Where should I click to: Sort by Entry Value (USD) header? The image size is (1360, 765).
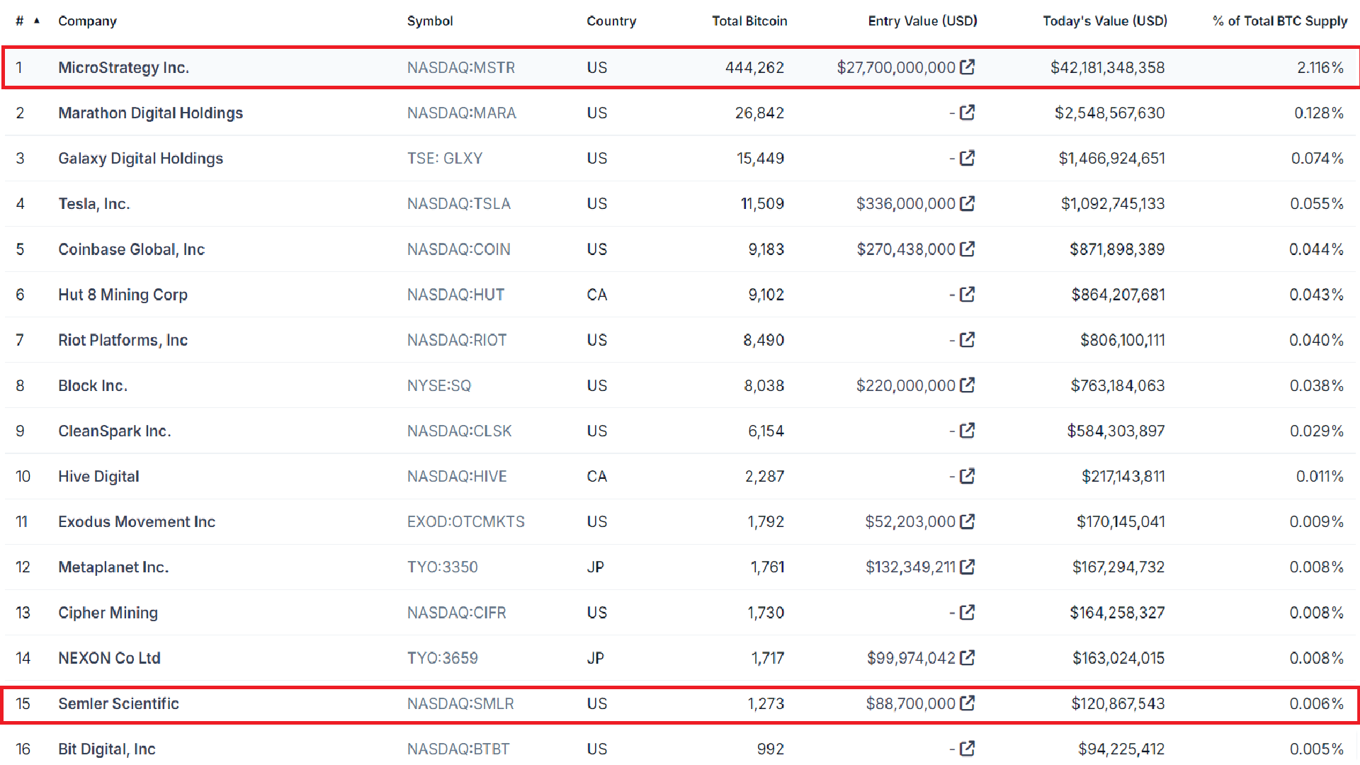click(x=922, y=21)
